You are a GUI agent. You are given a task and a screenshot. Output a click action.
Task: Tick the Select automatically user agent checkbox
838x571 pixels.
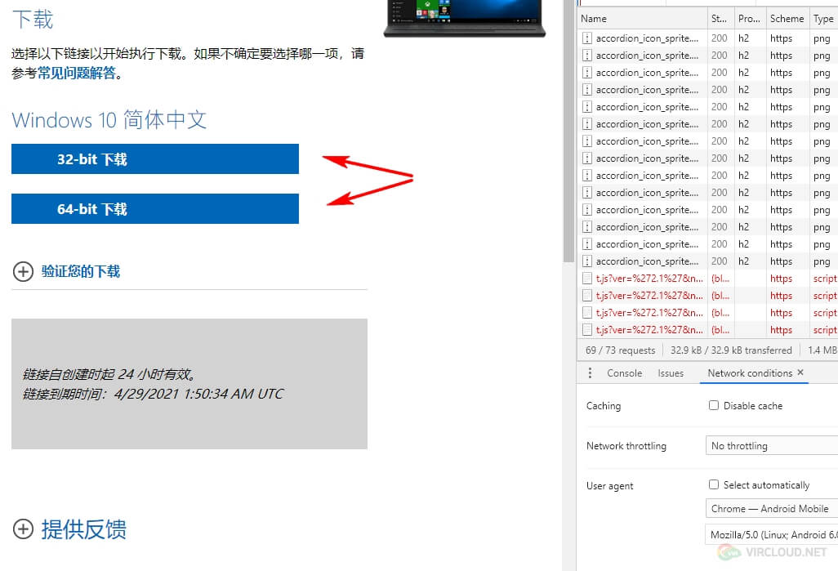pyautogui.click(x=714, y=484)
